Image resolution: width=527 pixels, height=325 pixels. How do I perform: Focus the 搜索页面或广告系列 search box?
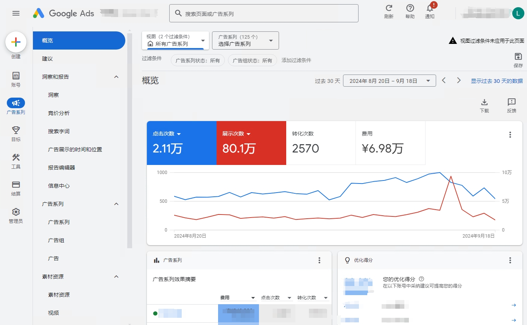pos(264,13)
